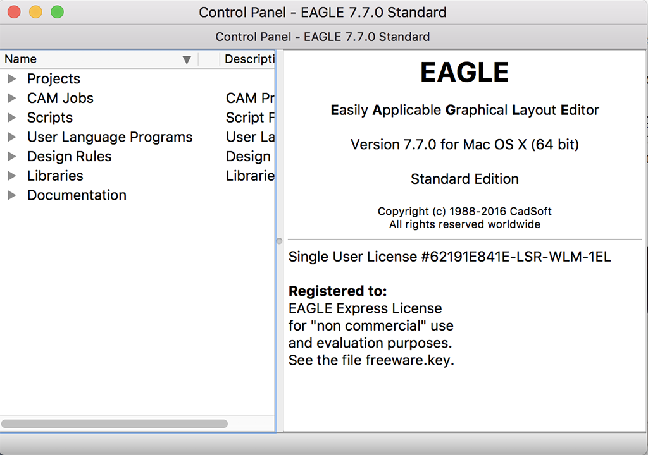The height and width of the screenshot is (455, 648).
Task: Click the Single User License number text
Action: 450,257
